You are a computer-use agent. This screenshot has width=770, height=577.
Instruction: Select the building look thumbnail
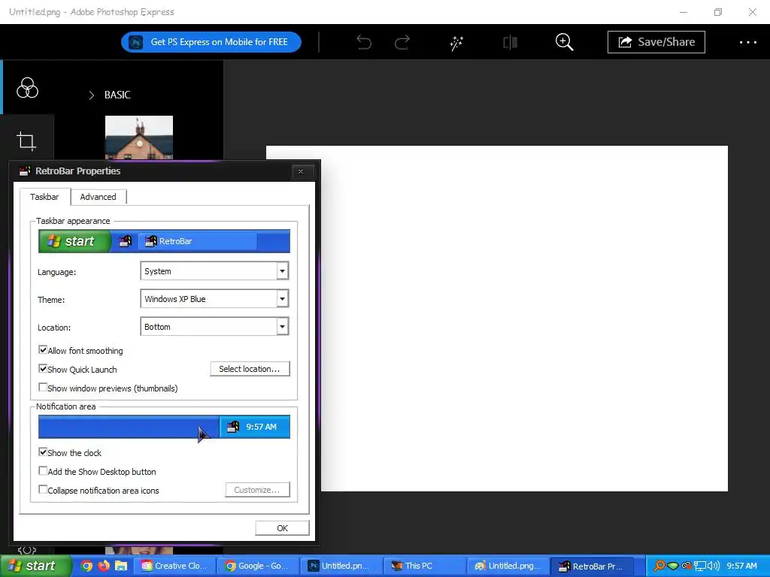[x=139, y=137]
